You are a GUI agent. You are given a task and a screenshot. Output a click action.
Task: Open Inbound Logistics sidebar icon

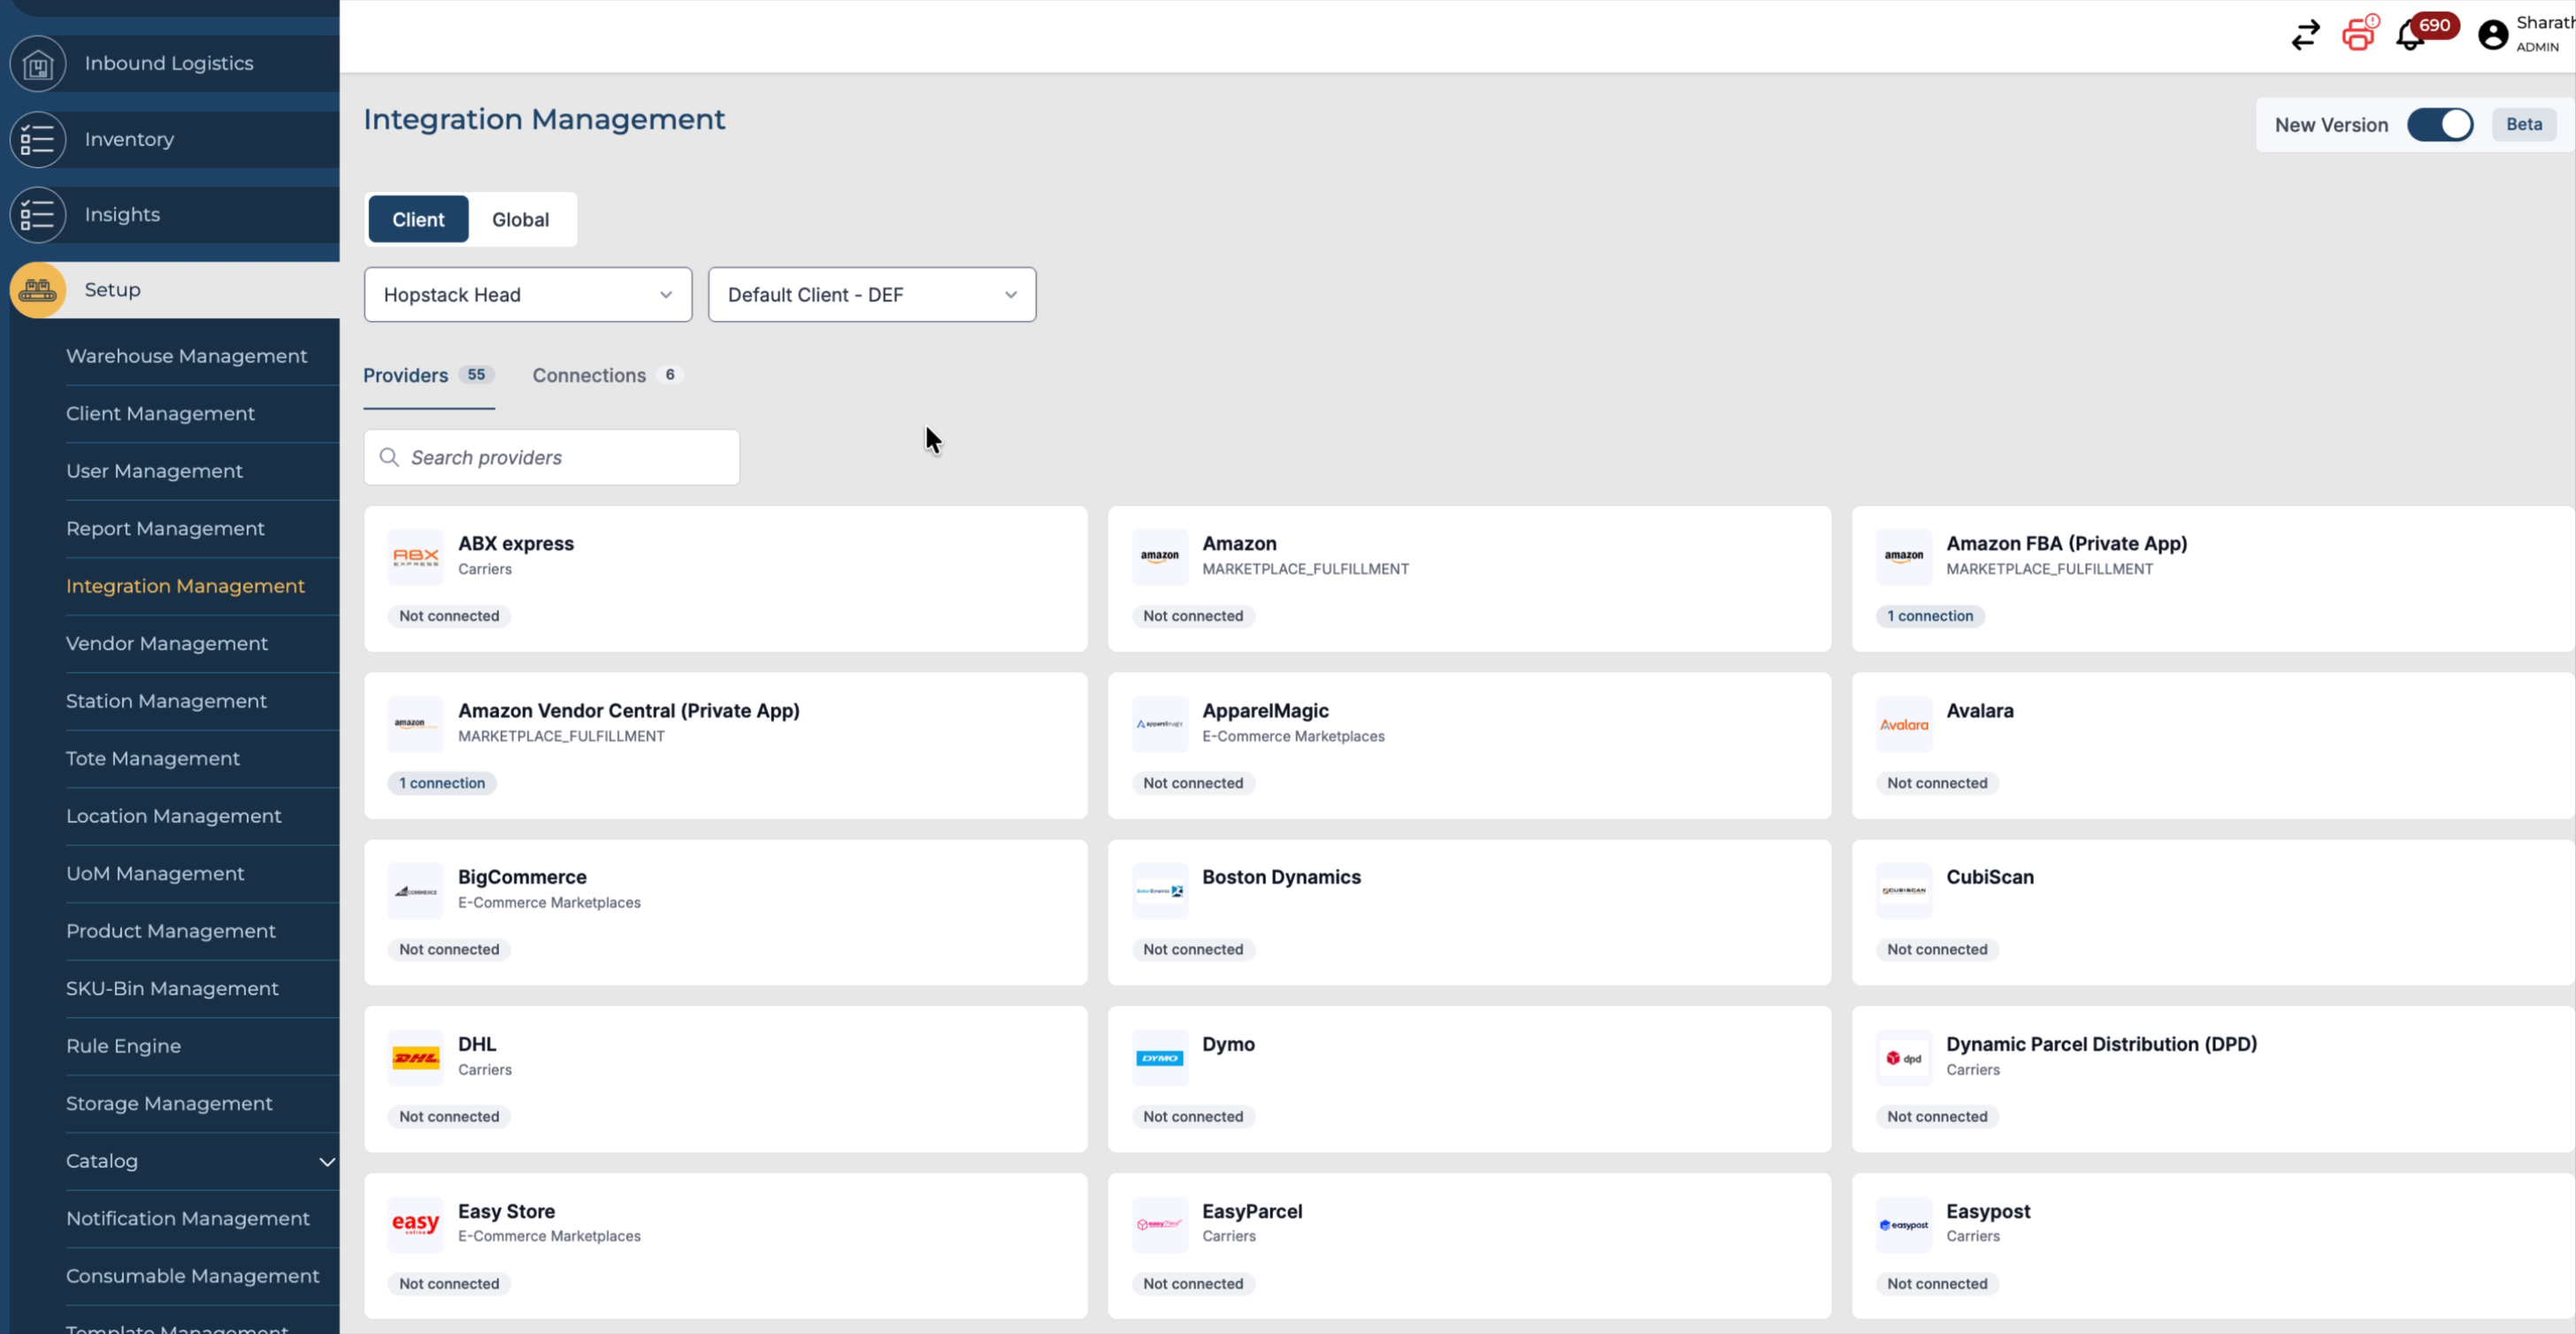coord(38,64)
